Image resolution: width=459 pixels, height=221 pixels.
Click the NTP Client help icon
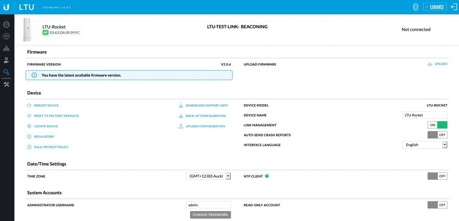pos(267,176)
